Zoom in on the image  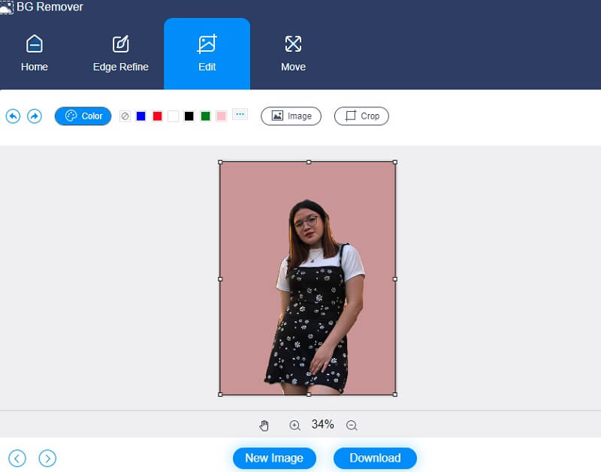[x=295, y=424]
